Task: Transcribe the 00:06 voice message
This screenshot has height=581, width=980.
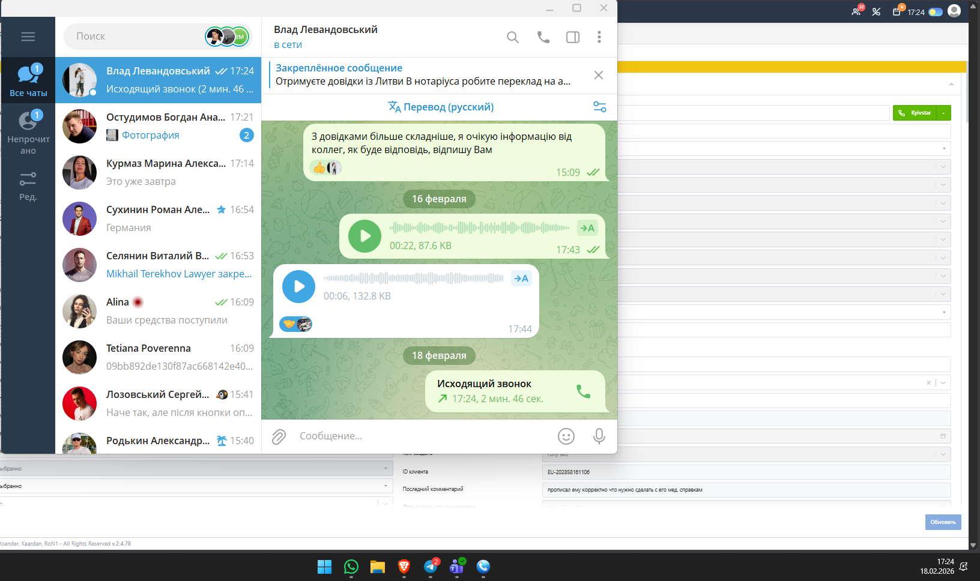Action: pos(521,278)
